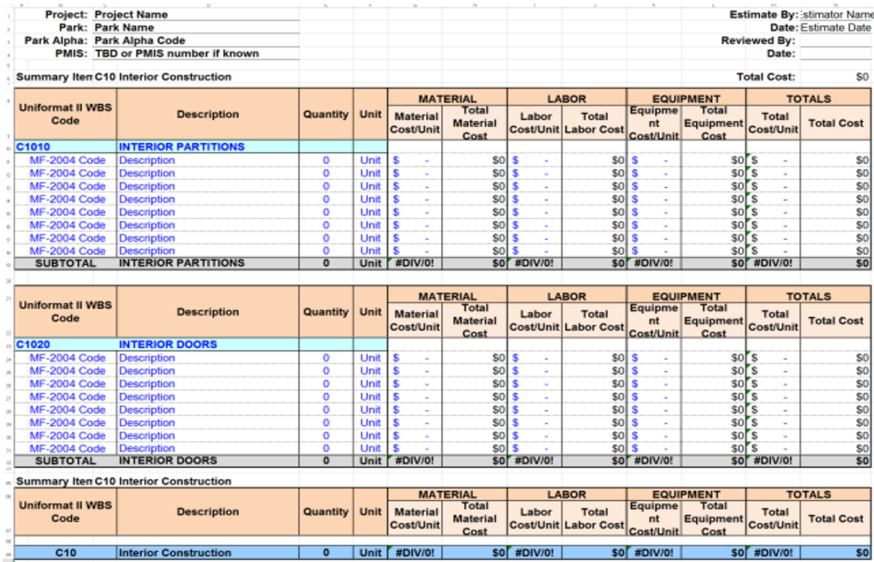Select the C10 summary row code cell
This screenshot has width=874, height=562.
tap(65, 552)
